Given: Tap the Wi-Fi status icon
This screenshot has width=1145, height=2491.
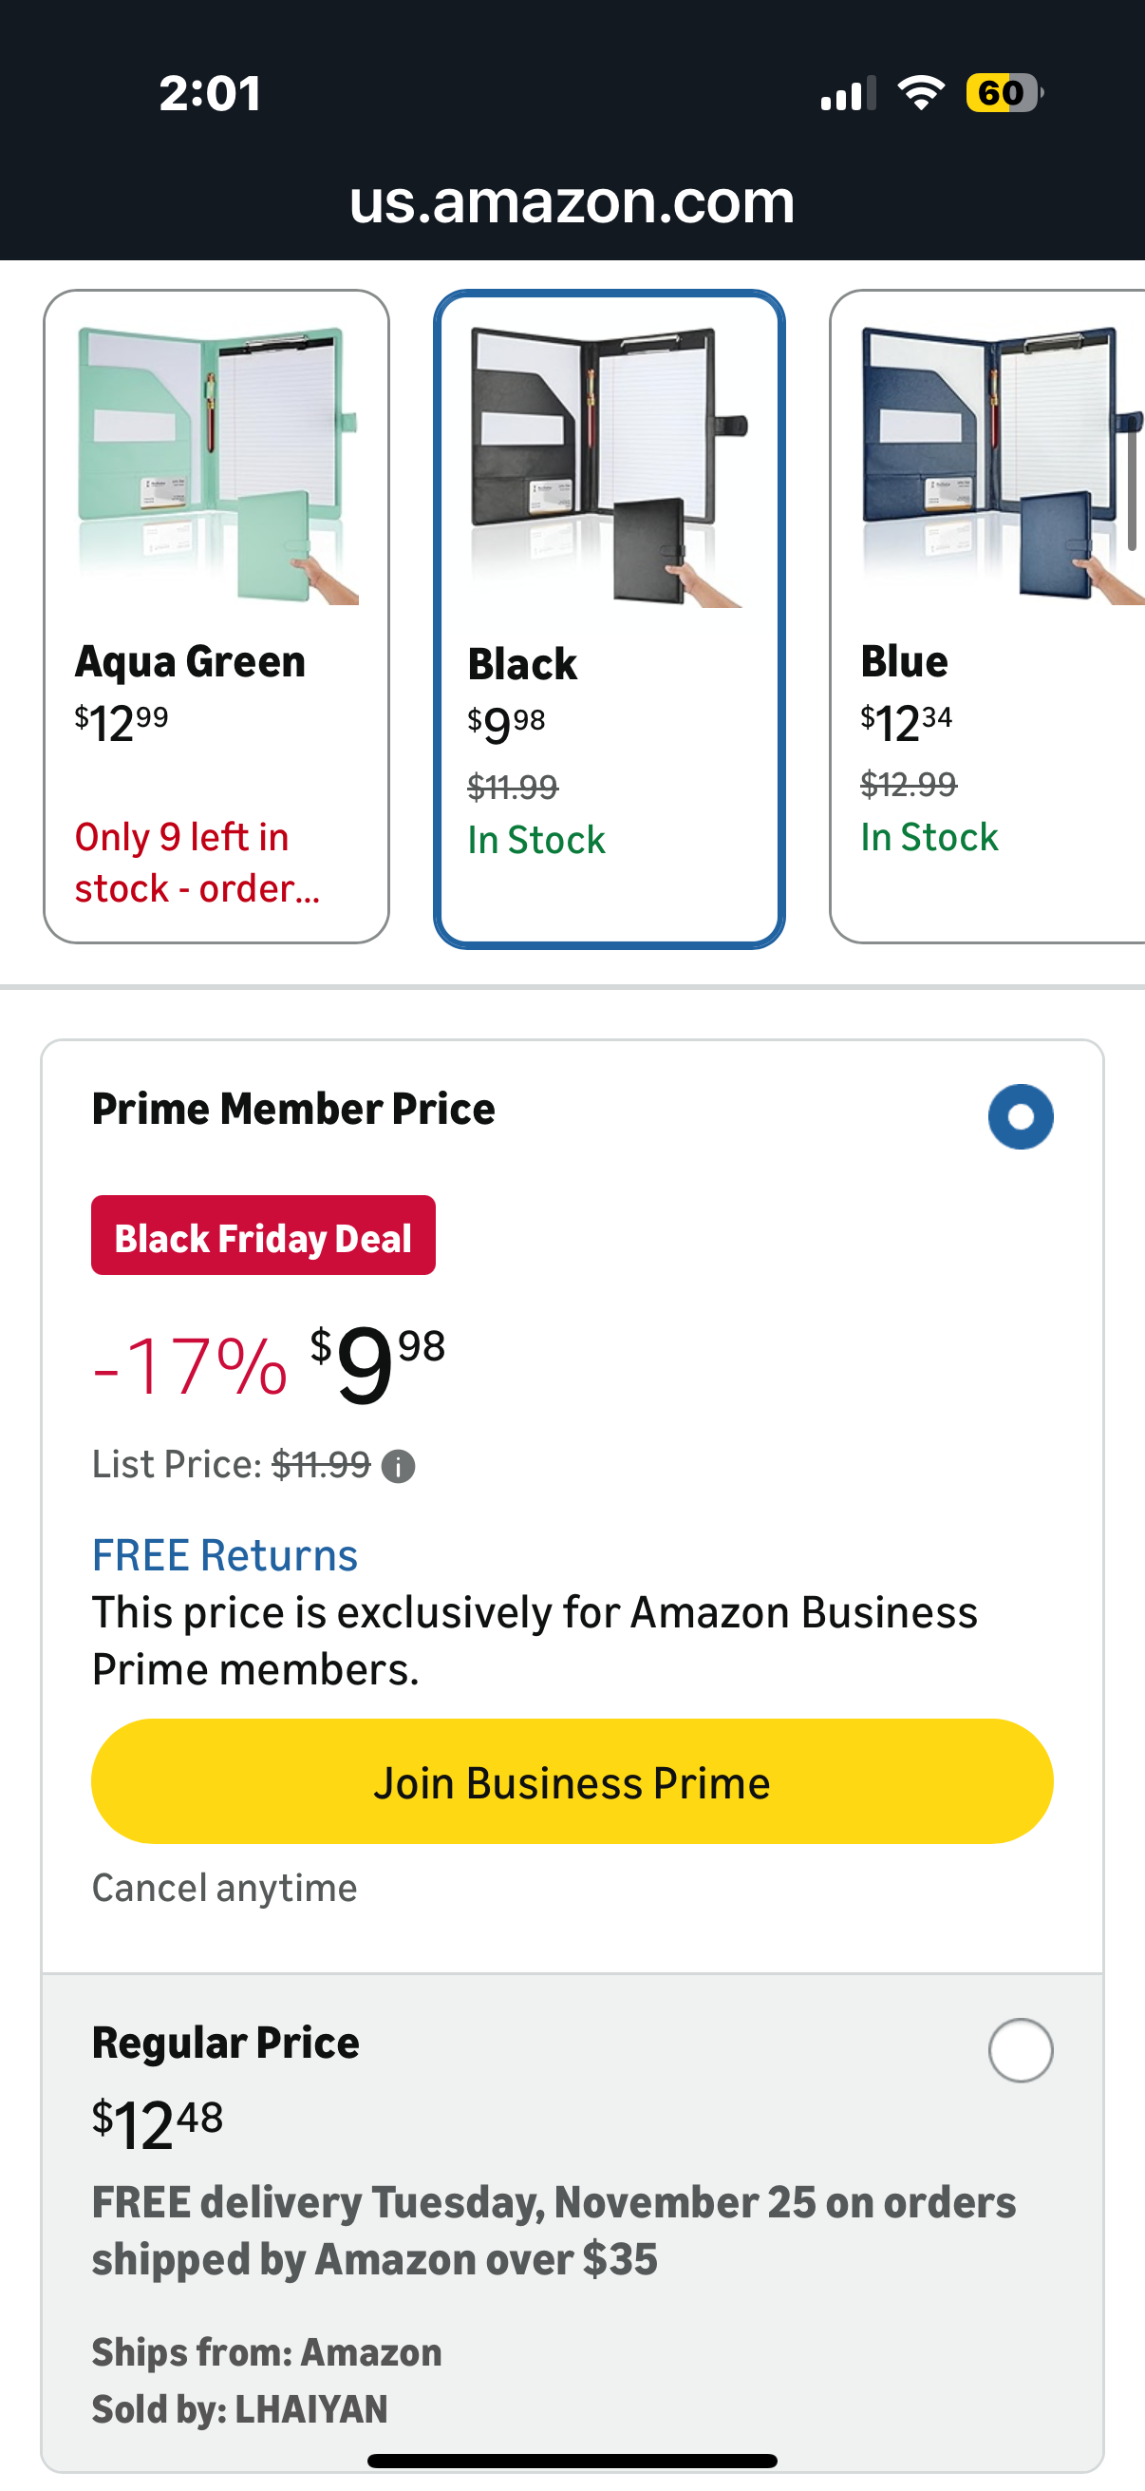Looking at the screenshot, I should pos(921,93).
